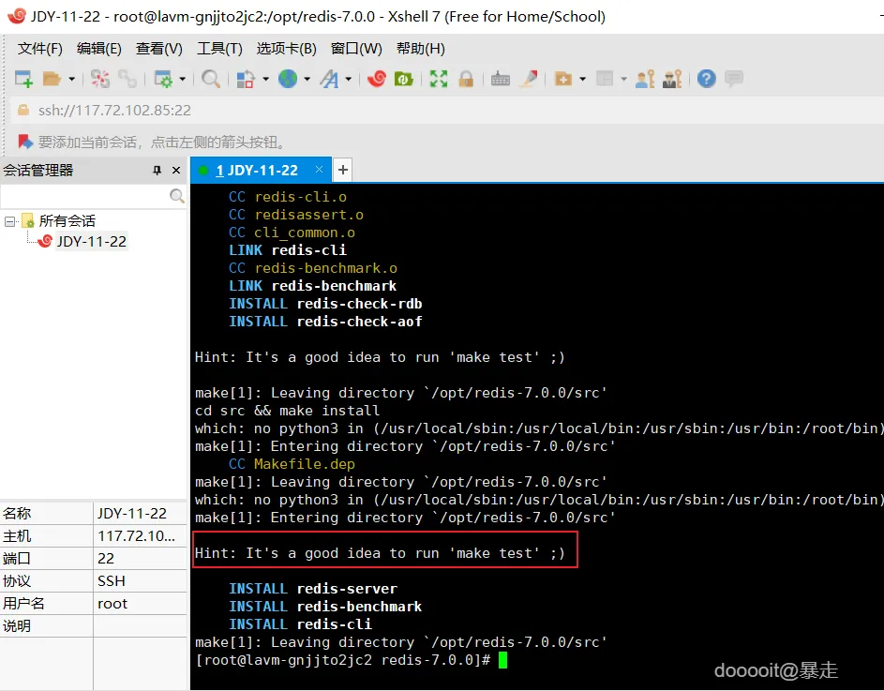The width and height of the screenshot is (884, 691).
Task: Select the JDY-11-22 session in the tree
Action: [x=91, y=241]
